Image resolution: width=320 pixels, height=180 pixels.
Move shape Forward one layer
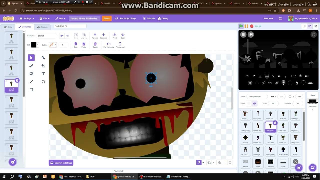click(x=95, y=36)
